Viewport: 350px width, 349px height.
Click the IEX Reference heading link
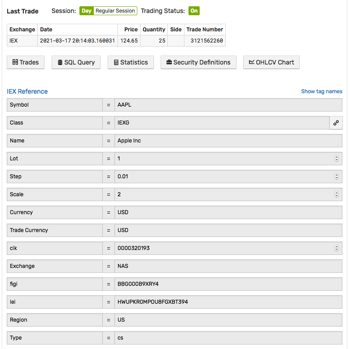tap(27, 91)
